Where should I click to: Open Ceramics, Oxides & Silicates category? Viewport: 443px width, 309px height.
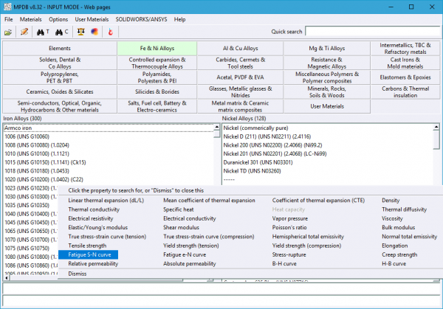(x=60, y=91)
